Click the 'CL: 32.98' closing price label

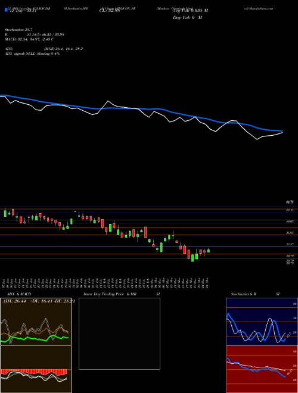(x=110, y=11)
